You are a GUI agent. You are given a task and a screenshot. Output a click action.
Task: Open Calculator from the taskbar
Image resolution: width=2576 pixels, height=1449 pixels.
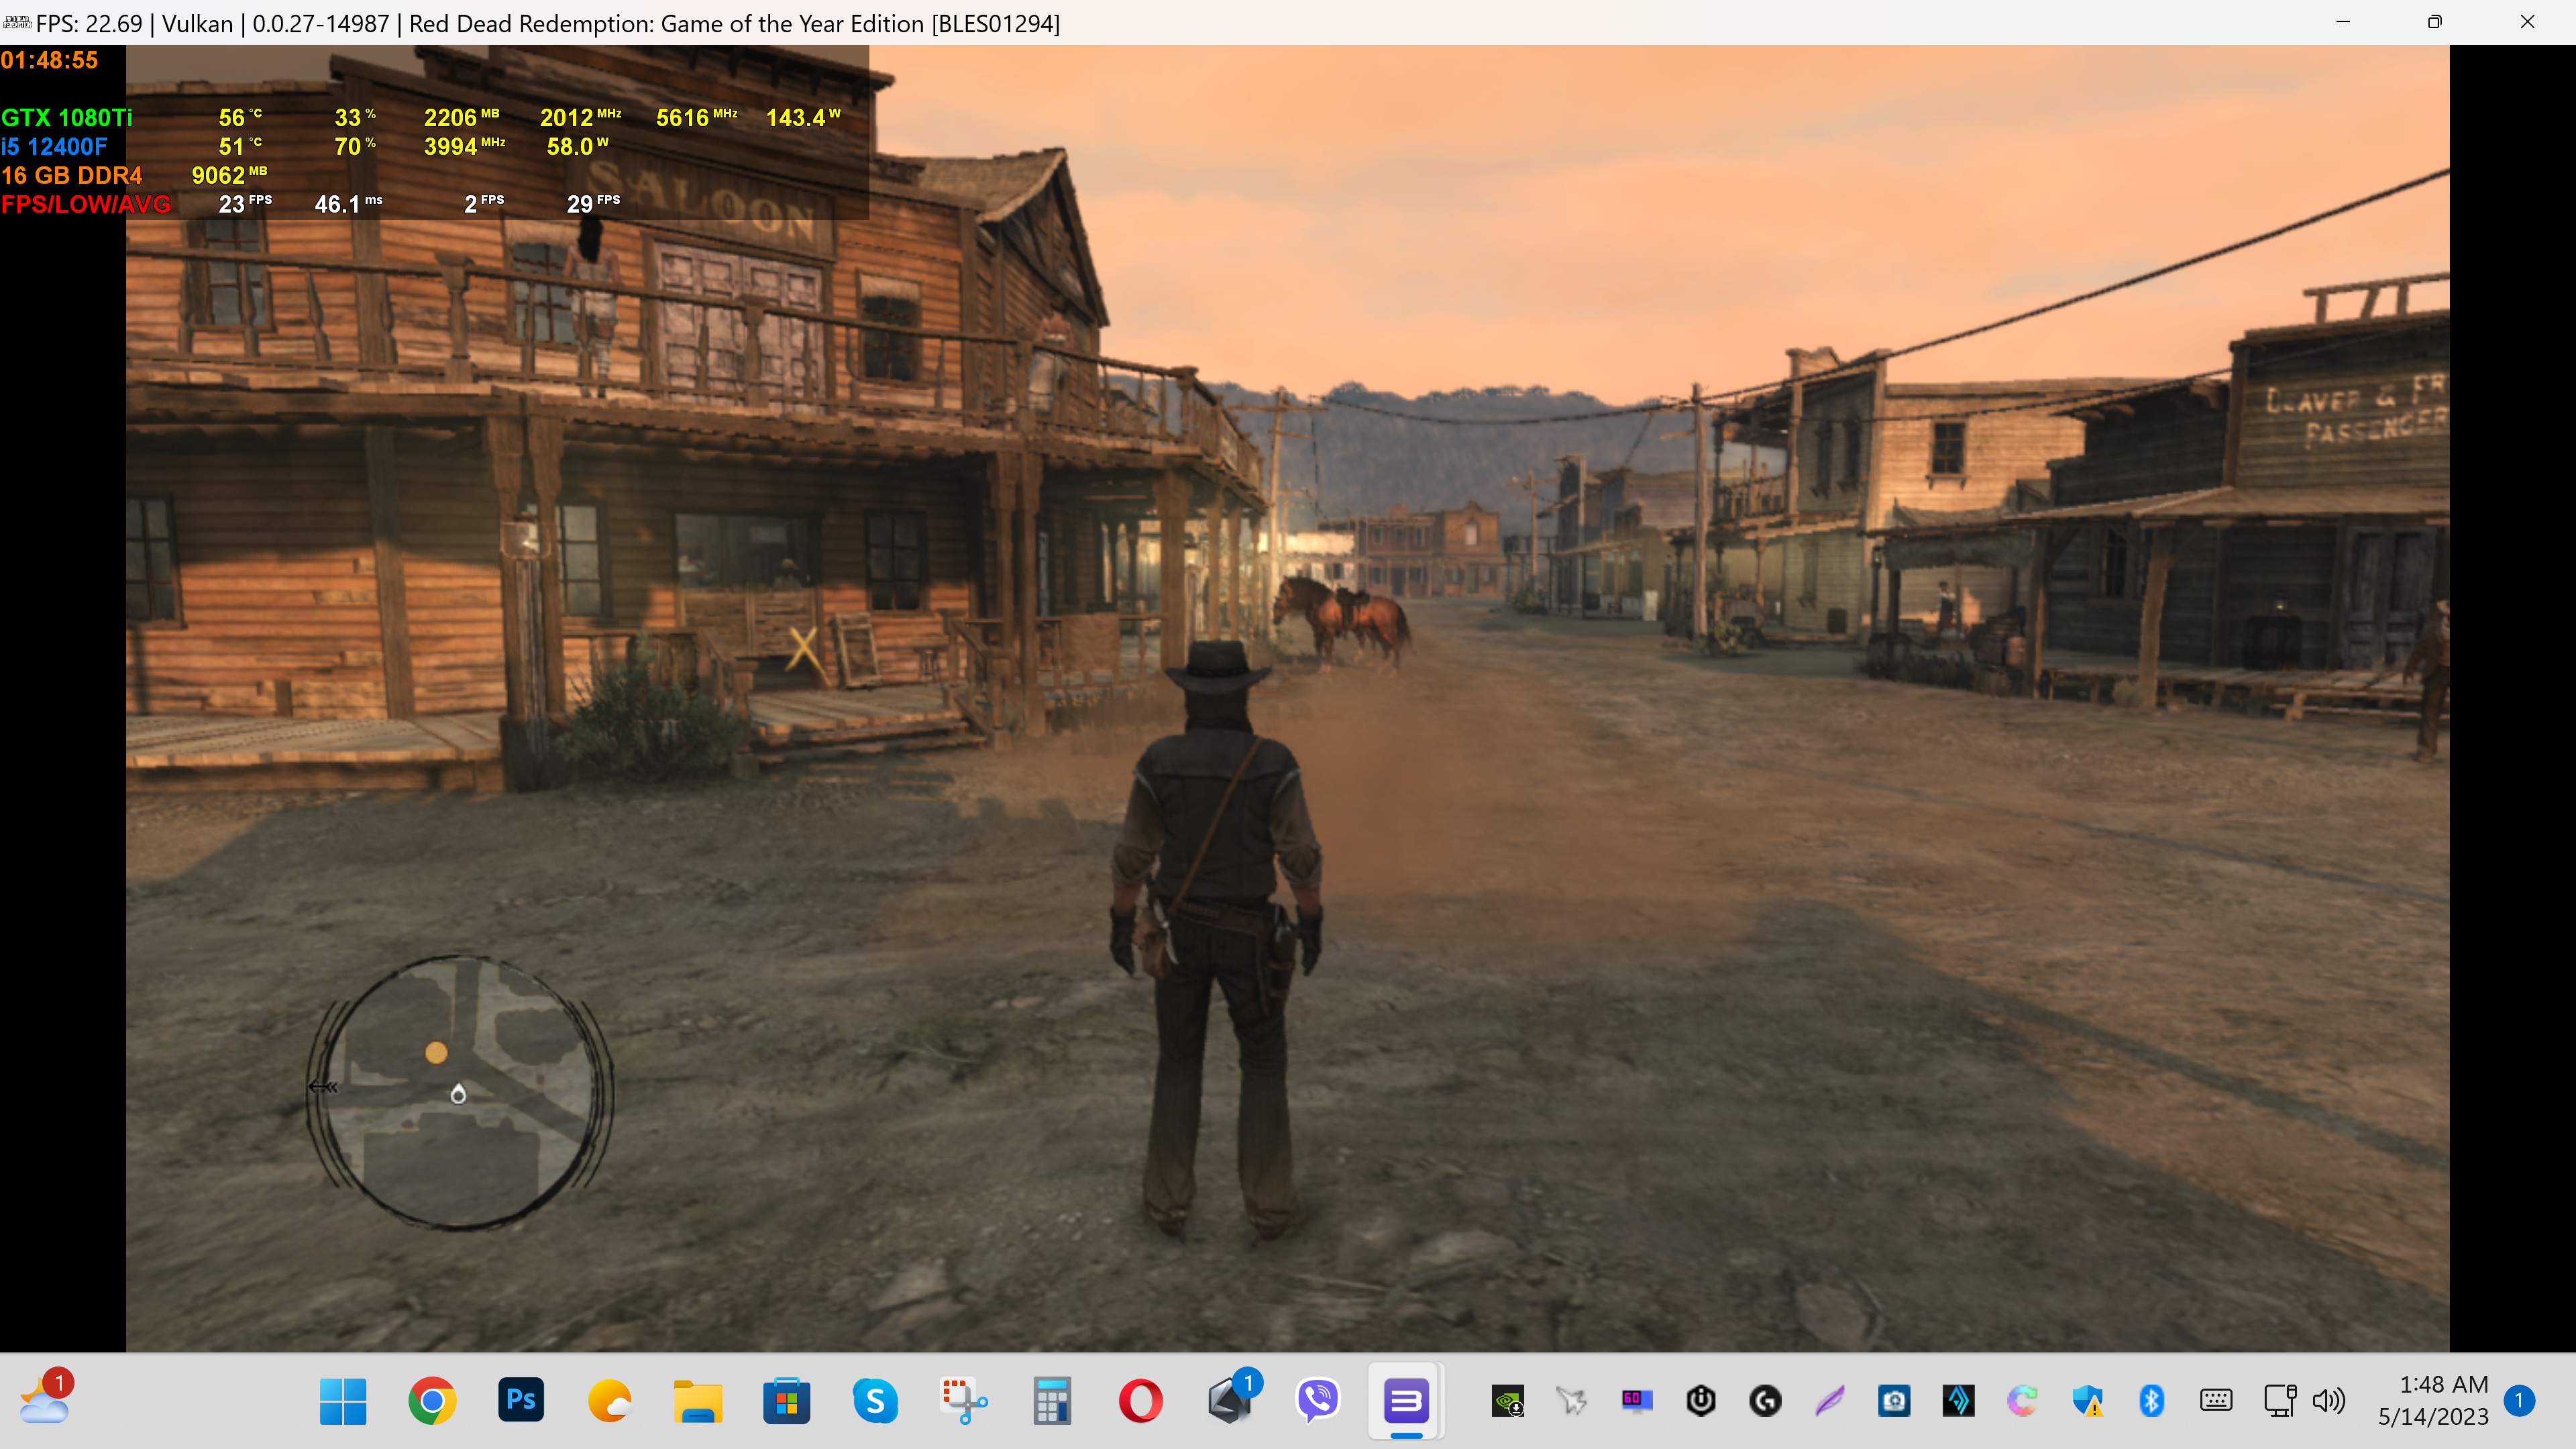point(1052,1401)
